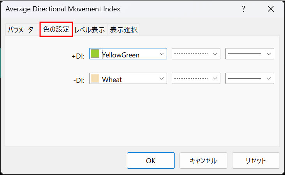Expand the +DI color dropdown arrow

point(162,54)
